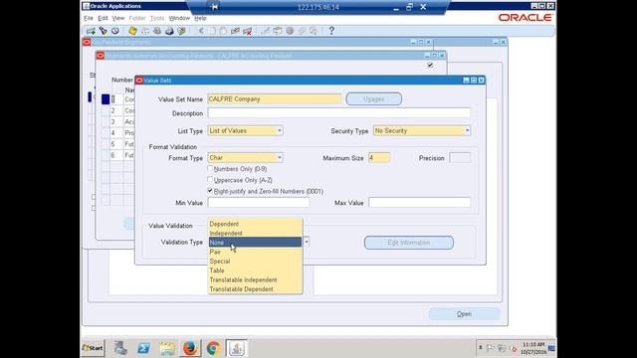
Task: Collapse the Validation Type dropdown arrow
Action: pyautogui.click(x=307, y=242)
